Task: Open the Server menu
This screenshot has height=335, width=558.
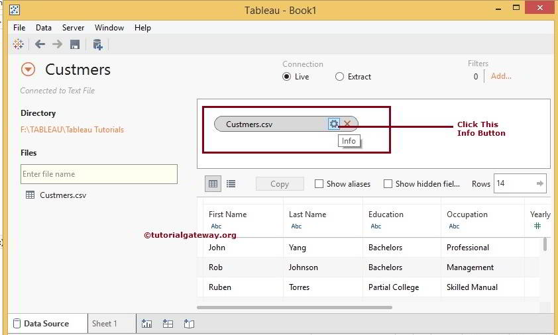Action: point(73,28)
